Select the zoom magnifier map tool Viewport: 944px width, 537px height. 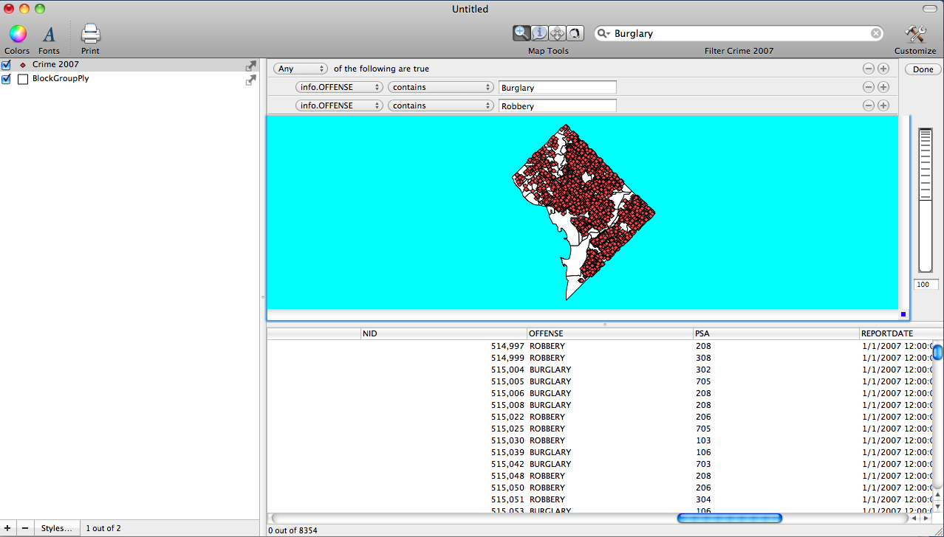522,33
